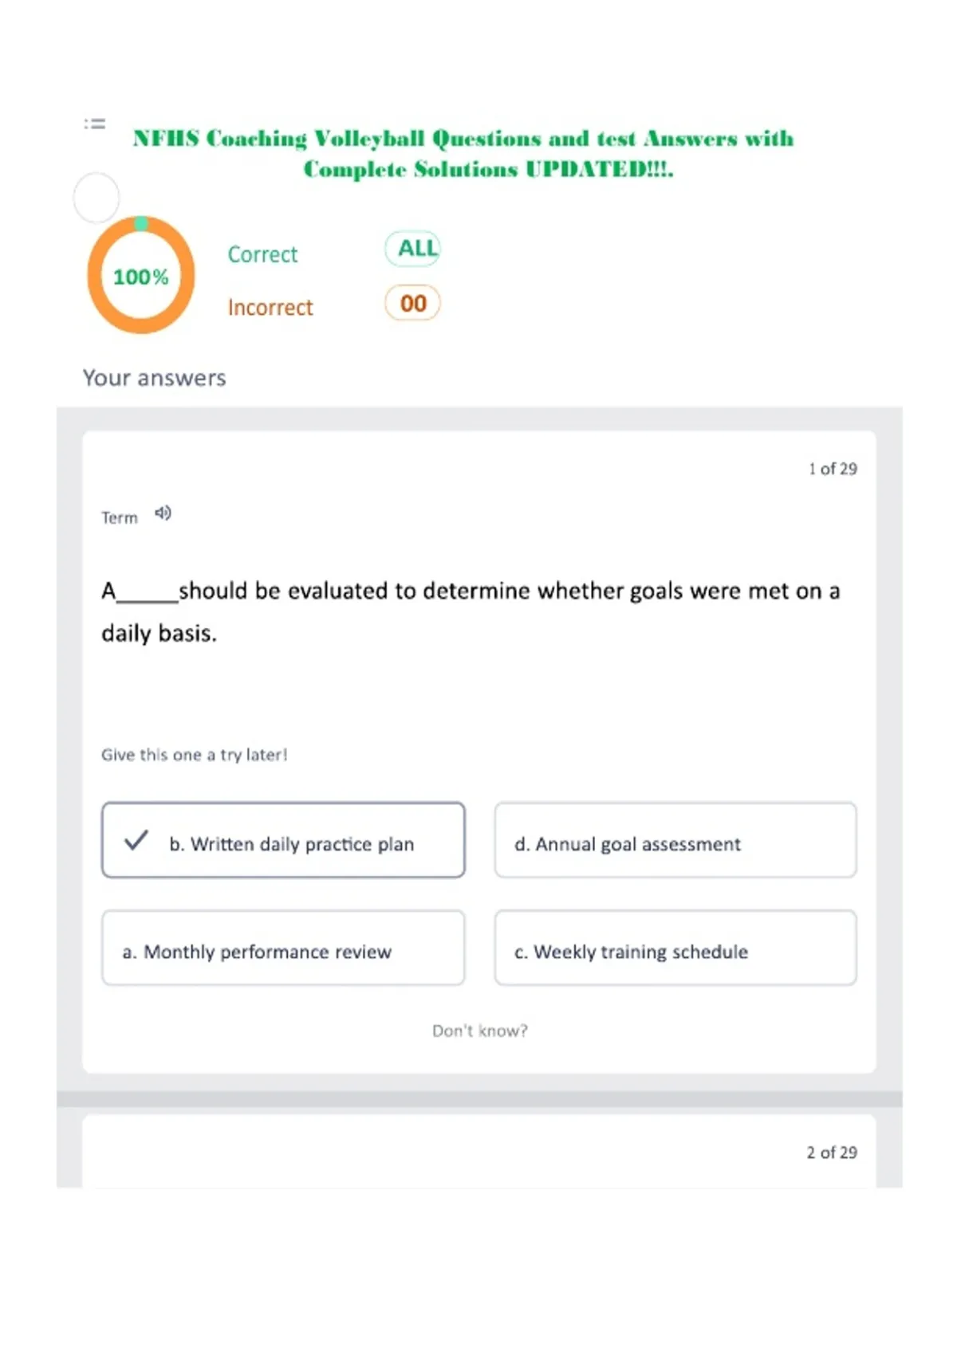Click the 1 of 29 question counter

coord(833,469)
